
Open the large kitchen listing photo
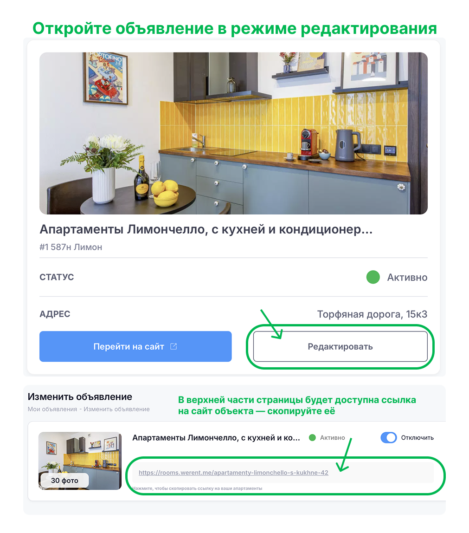(x=233, y=133)
